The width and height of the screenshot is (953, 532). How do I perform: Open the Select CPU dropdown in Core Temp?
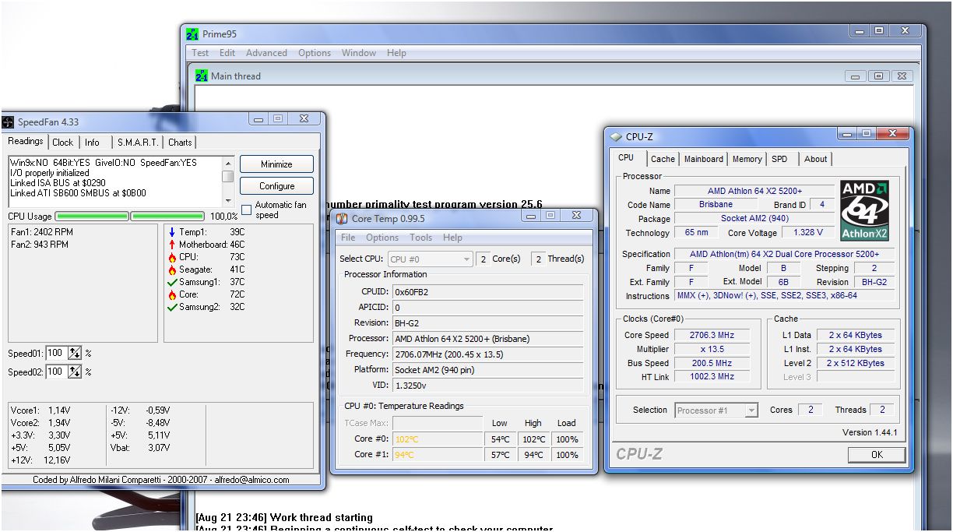point(430,259)
